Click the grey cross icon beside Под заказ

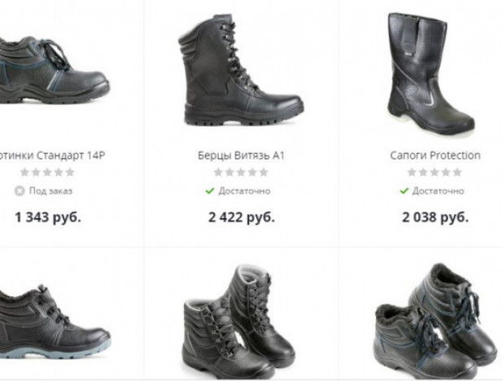point(20,191)
